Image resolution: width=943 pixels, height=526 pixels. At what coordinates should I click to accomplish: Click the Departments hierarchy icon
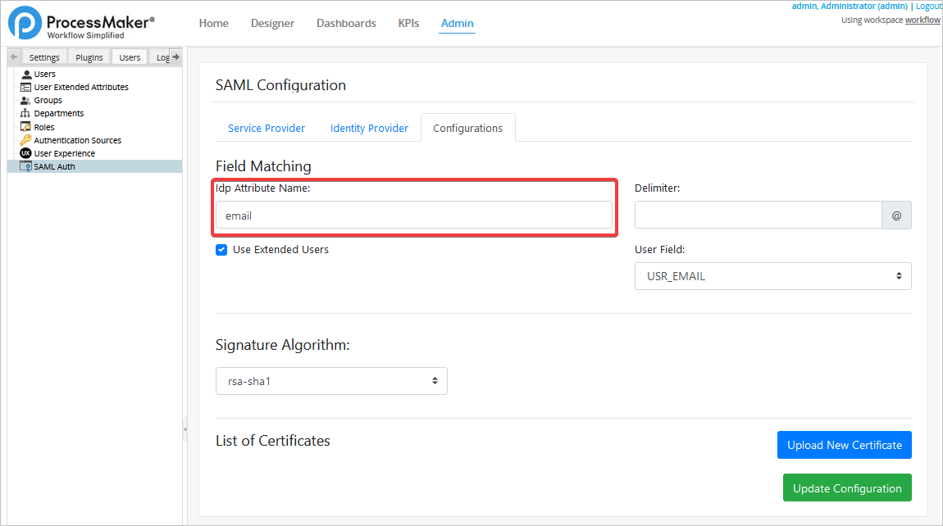(26, 113)
